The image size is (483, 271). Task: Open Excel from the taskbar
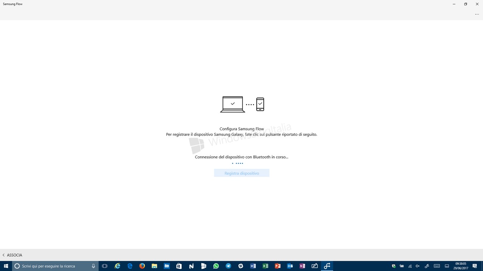click(x=265, y=266)
